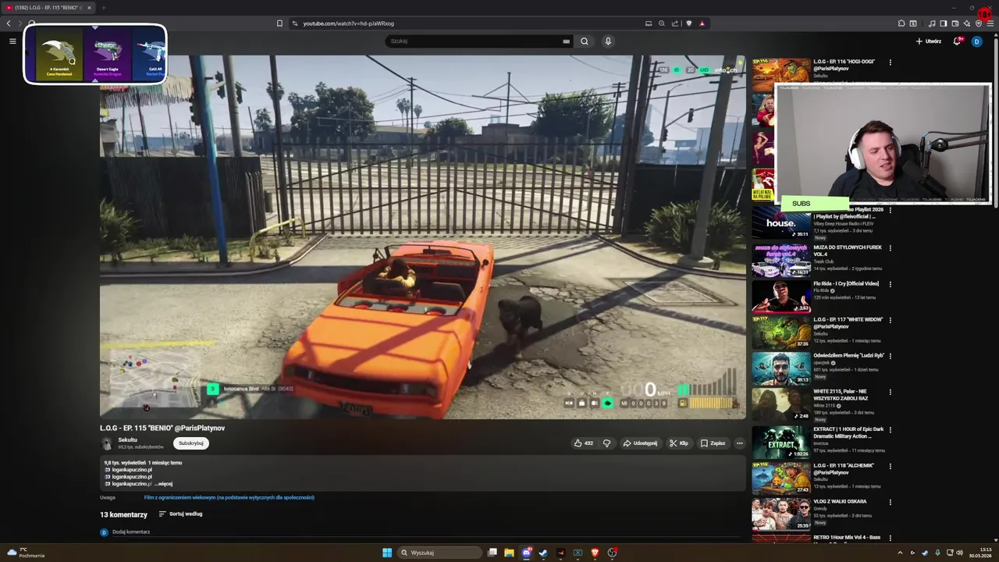Dislike the video thumbs-down

606,443
